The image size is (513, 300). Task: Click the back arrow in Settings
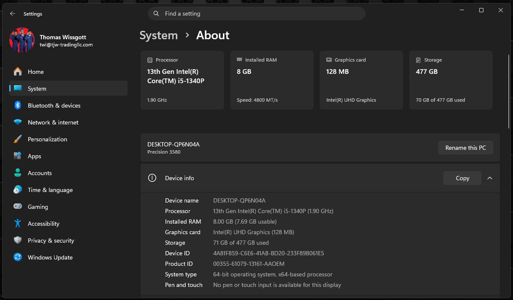pos(13,14)
